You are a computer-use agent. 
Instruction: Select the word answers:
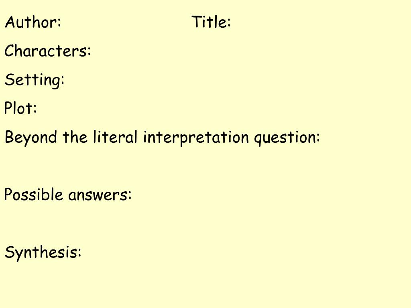coord(100,195)
